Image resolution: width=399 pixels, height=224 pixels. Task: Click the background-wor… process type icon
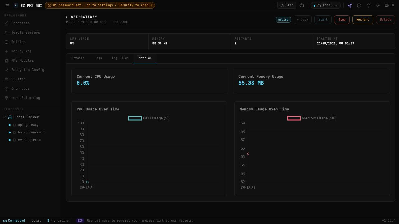click(14, 133)
